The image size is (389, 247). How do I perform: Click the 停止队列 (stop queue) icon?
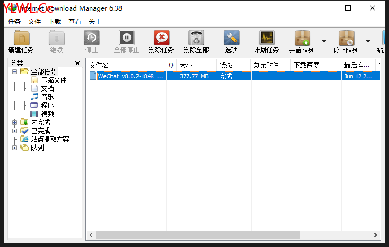[x=346, y=38]
